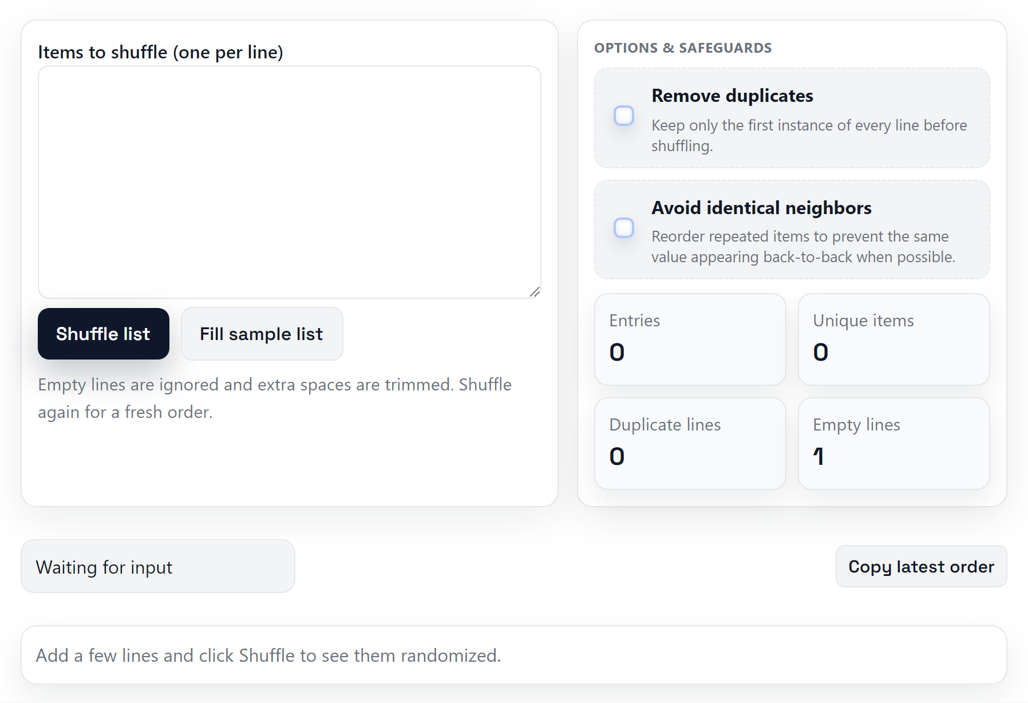Image resolution: width=1028 pixels, height=703 pixels.
Task: Toggle Remove duplicates by clicking its title
Action: (732, 96)
